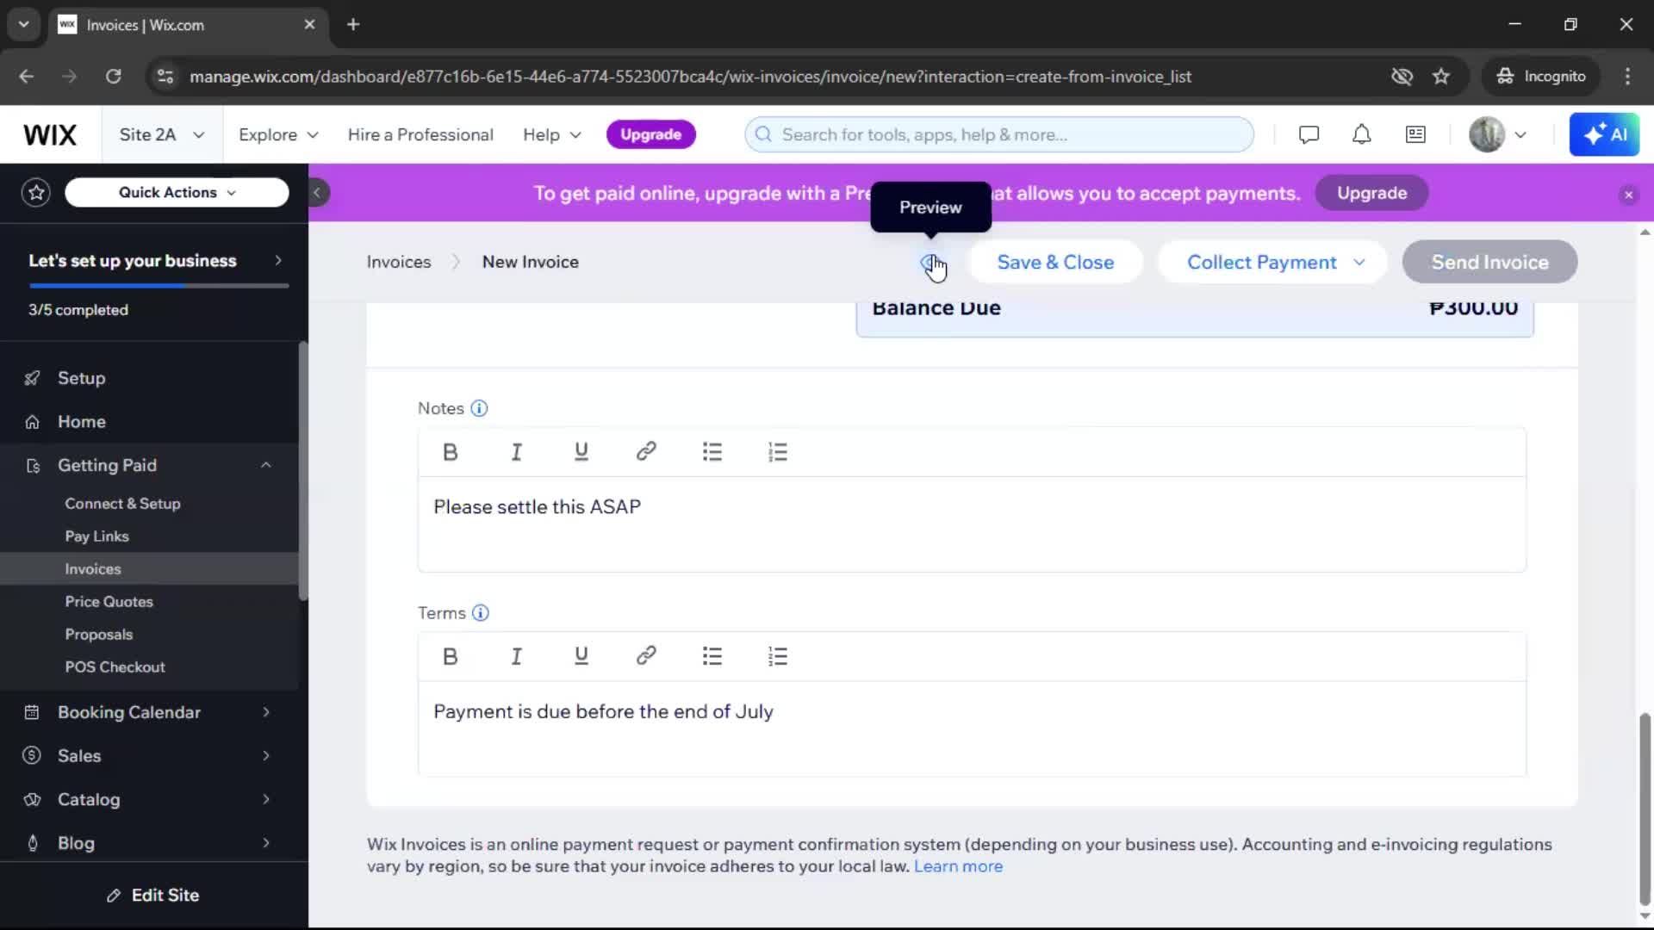Click the Wix logo
Image resolution: width=1654 pixels, height=930 pixels.
click(x=50, y=134)
